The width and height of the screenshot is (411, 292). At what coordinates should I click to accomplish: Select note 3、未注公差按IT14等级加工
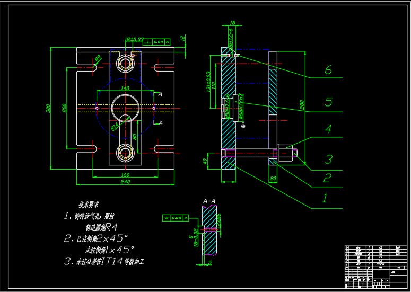click(104, 262)
